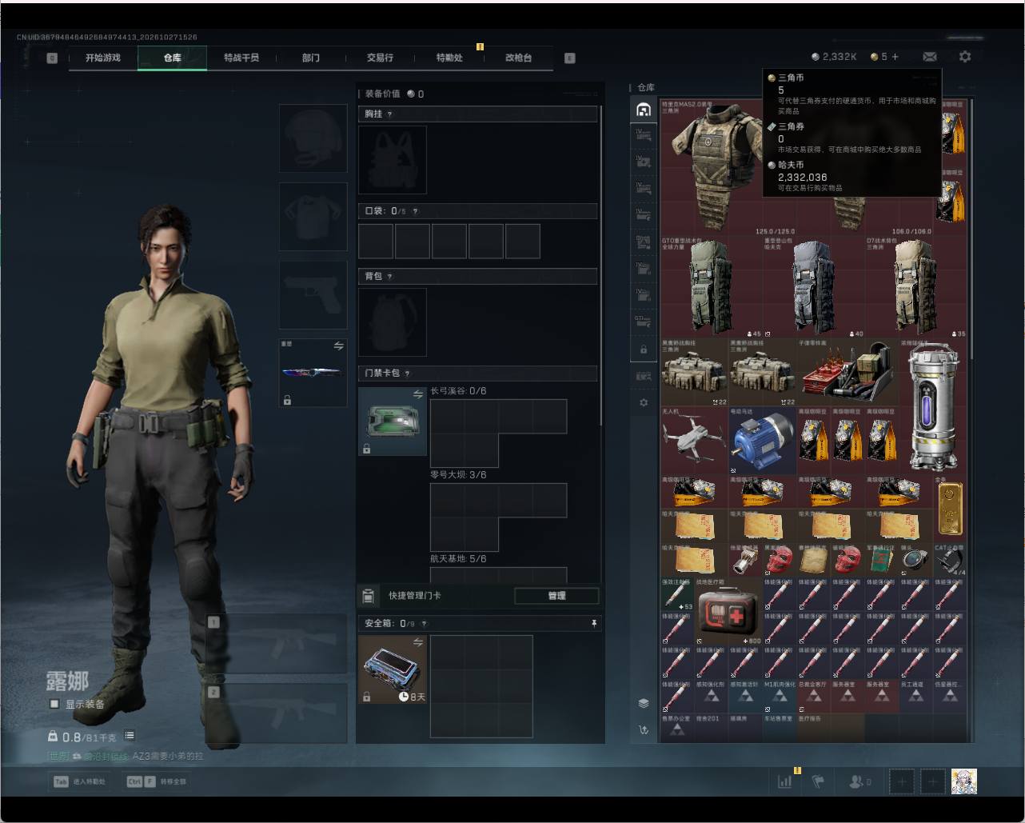Click the 进入特勤处 Tab shortcut button

(79, 781)
